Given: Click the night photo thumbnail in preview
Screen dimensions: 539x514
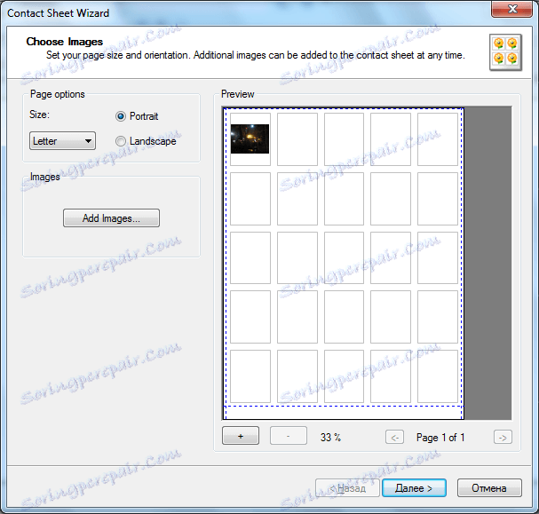Looking at the screenshot, I should point(250,138).
